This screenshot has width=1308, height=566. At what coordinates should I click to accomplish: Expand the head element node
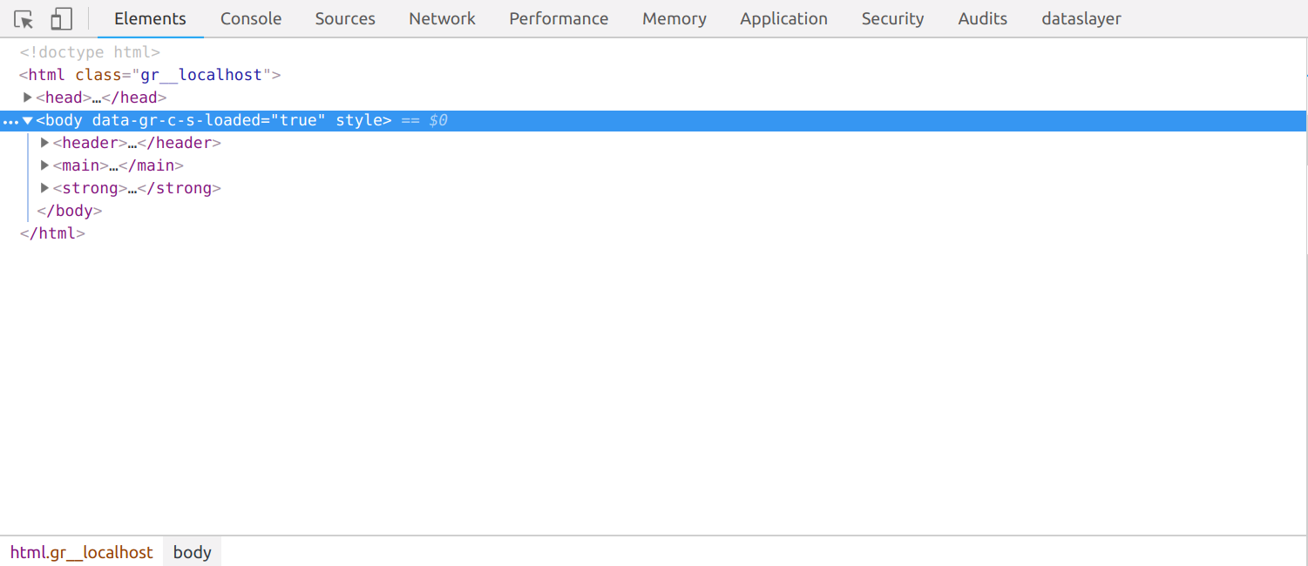click(x=27, y=98)
